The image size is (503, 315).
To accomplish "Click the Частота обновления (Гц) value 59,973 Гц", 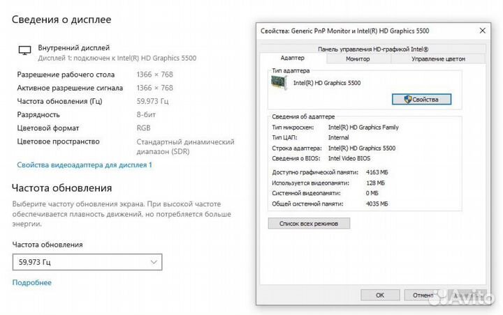I will coord(152,102).
